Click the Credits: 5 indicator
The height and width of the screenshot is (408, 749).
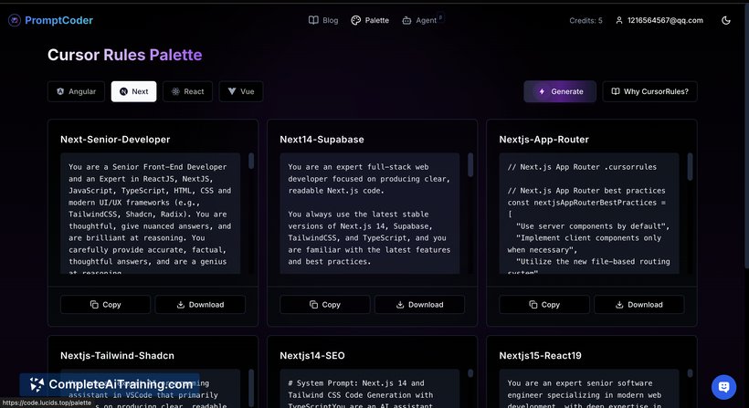pos(585,20)
